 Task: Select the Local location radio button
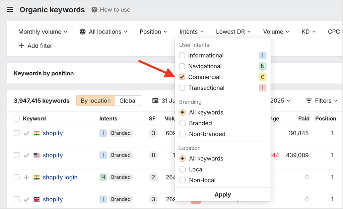click(183, 169)
